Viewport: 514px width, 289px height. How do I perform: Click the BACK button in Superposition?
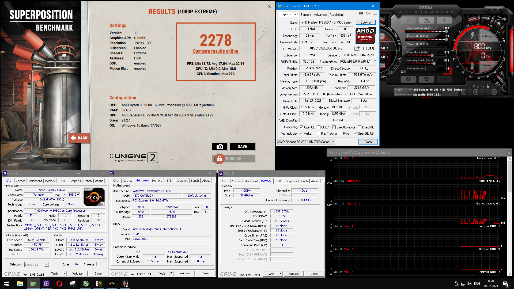tap(79, 138)
